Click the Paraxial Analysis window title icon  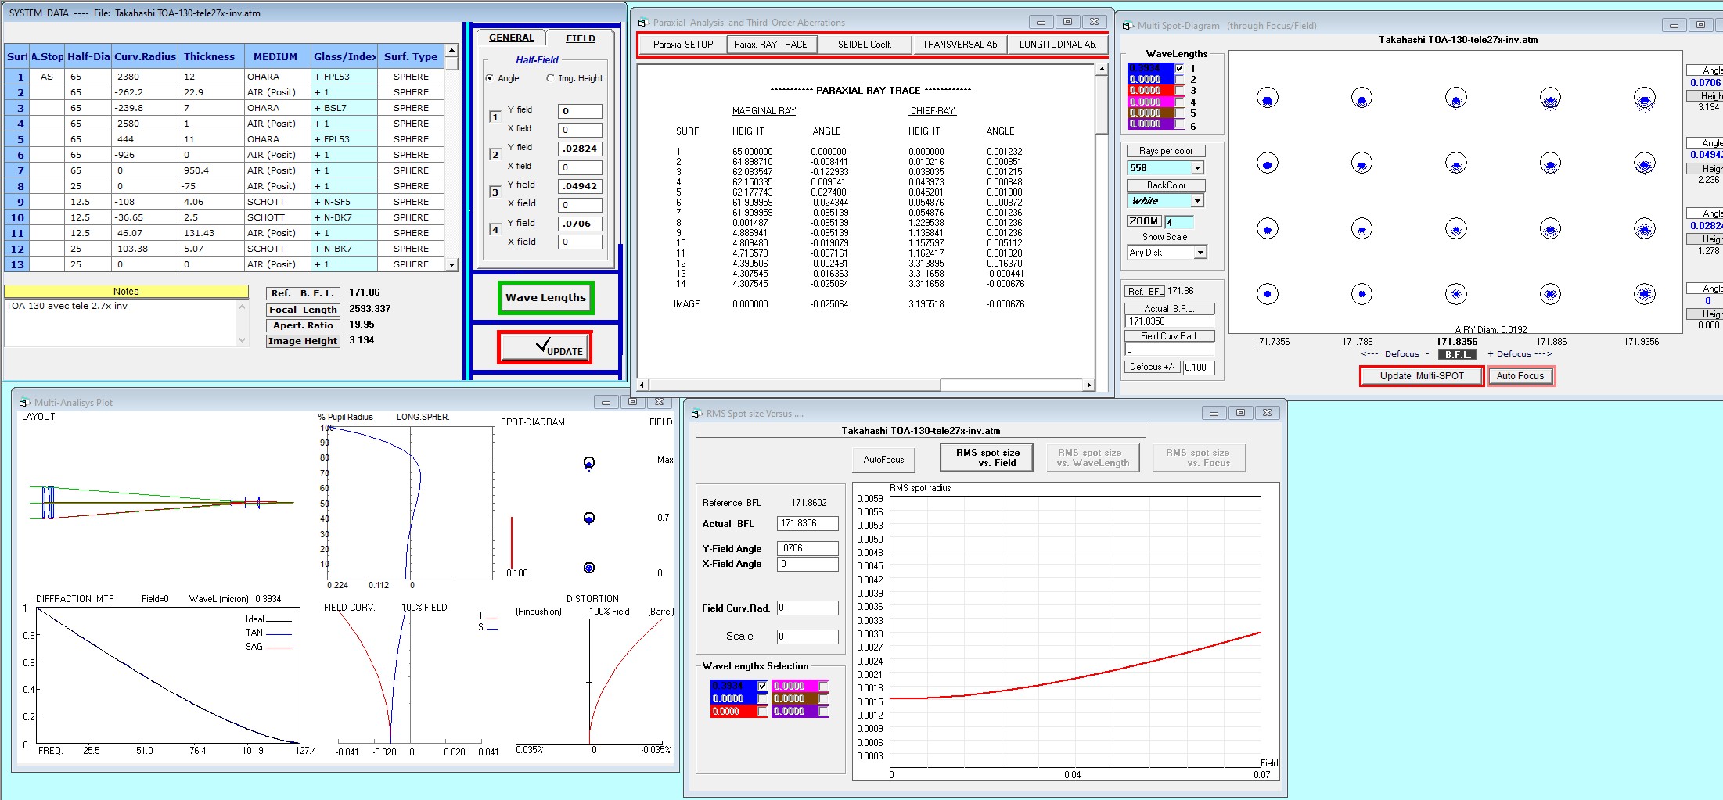(x=643, y=23)
